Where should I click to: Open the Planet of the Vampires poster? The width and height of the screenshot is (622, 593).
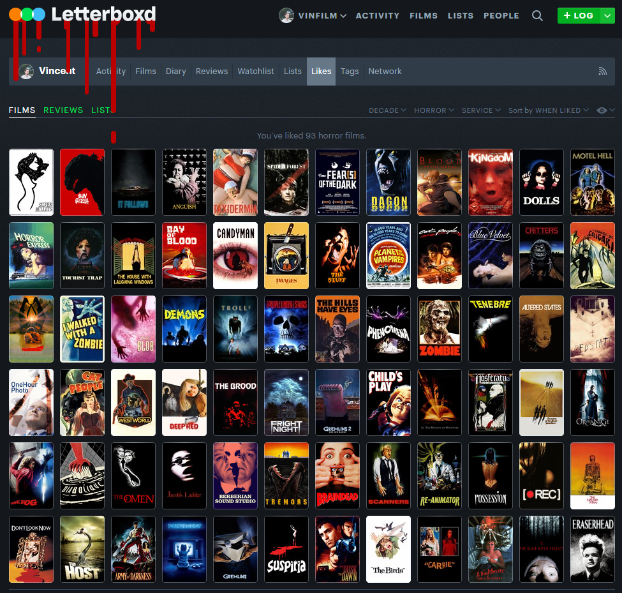pos(389,255)
